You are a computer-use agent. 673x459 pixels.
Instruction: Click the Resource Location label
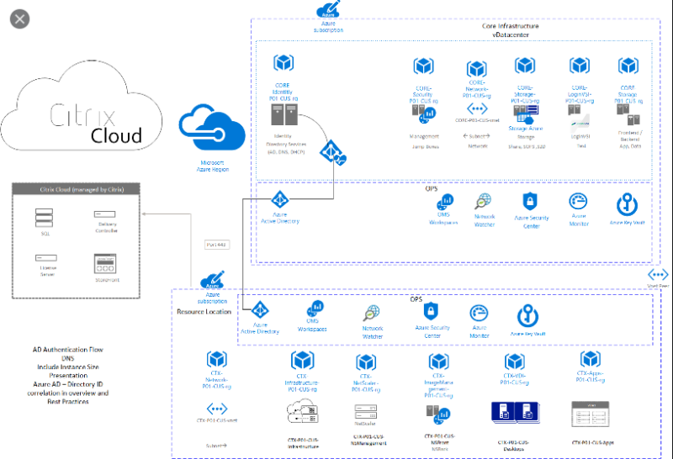click(x=204, y=312)
